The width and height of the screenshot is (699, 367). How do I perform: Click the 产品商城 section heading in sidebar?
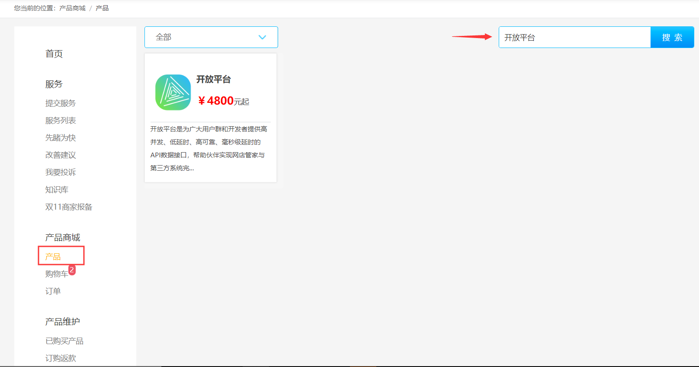[x=63, y=237]
